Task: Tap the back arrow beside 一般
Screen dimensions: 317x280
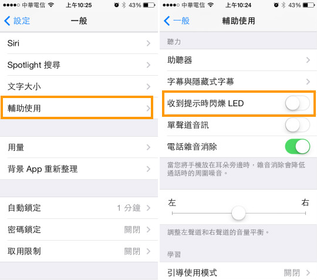Action: 167,21
